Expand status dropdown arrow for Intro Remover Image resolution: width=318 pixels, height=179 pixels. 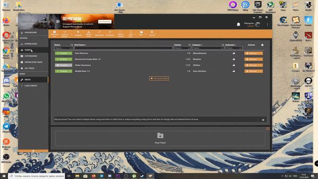coord(71,53)
